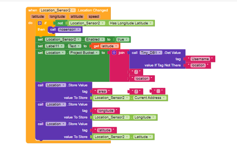237x145 pixels.
Task: Select the get latitude variable block
Action: (x=106, y=46)
